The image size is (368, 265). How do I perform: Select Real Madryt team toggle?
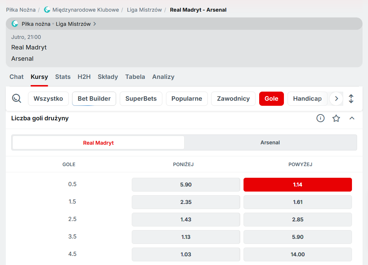pyautogui.click(x=98, y=142)
